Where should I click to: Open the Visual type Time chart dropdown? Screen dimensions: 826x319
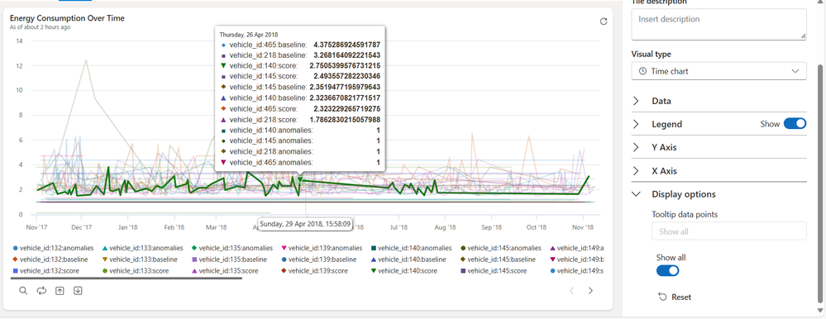click(719, 71)
